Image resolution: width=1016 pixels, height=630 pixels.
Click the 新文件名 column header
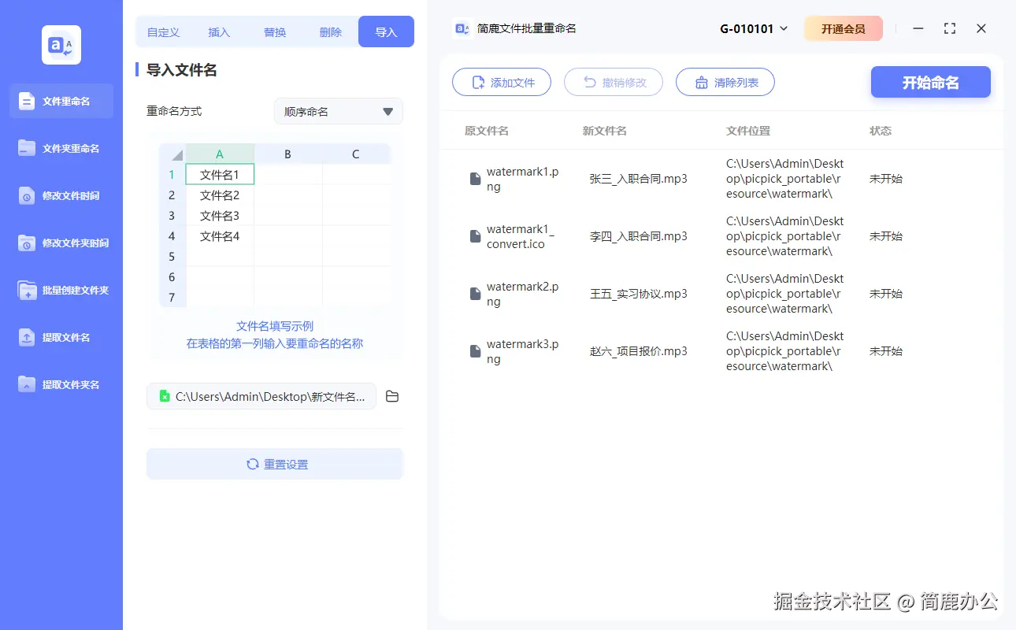point(605,131)
